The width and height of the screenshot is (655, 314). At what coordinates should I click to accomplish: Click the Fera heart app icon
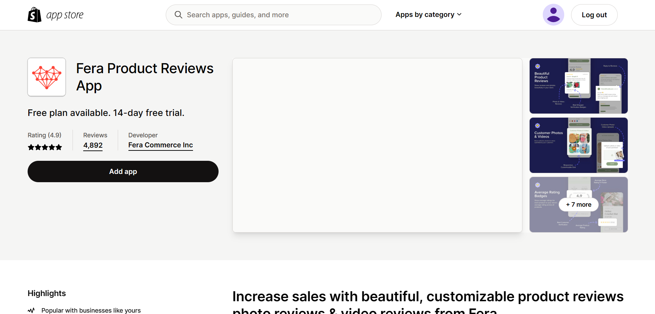coord(47,77)
